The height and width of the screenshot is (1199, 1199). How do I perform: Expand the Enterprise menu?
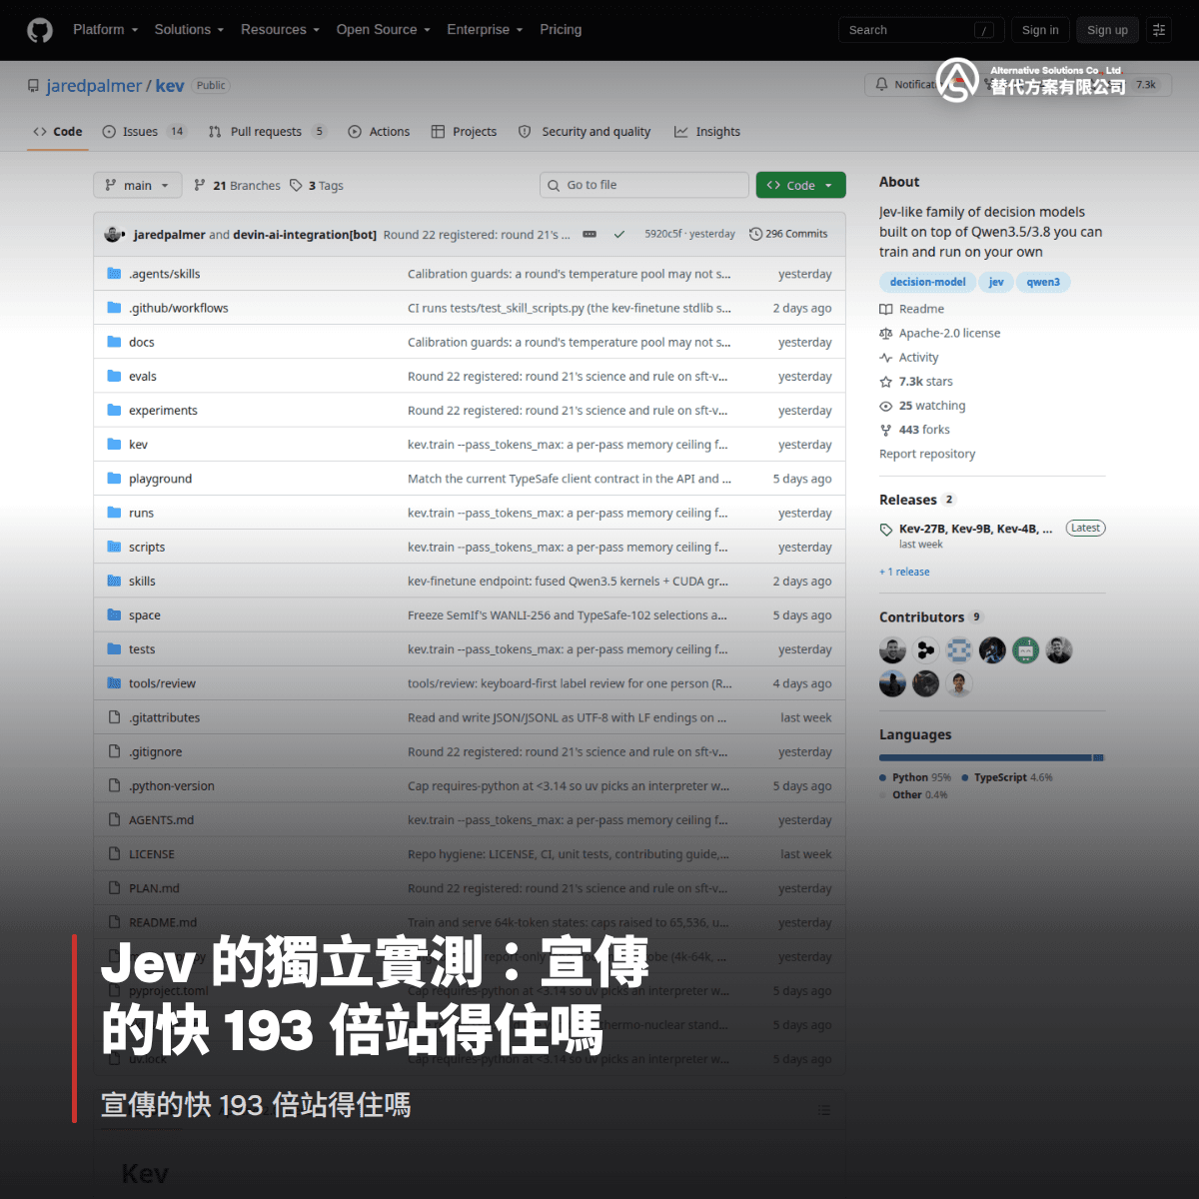point(485,30)
